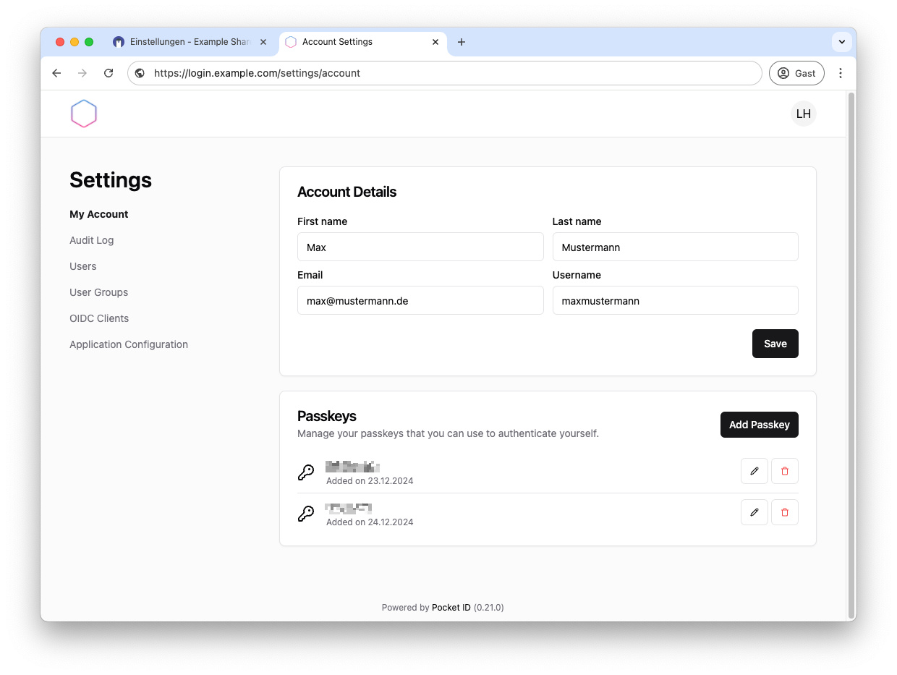897x675 pixels.
Task: Open the Gast profile button
Action: coord(796,73)
